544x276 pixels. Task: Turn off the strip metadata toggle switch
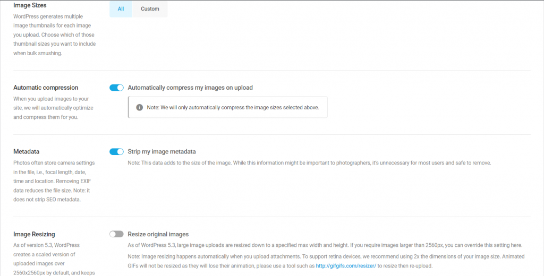point(116,152)
